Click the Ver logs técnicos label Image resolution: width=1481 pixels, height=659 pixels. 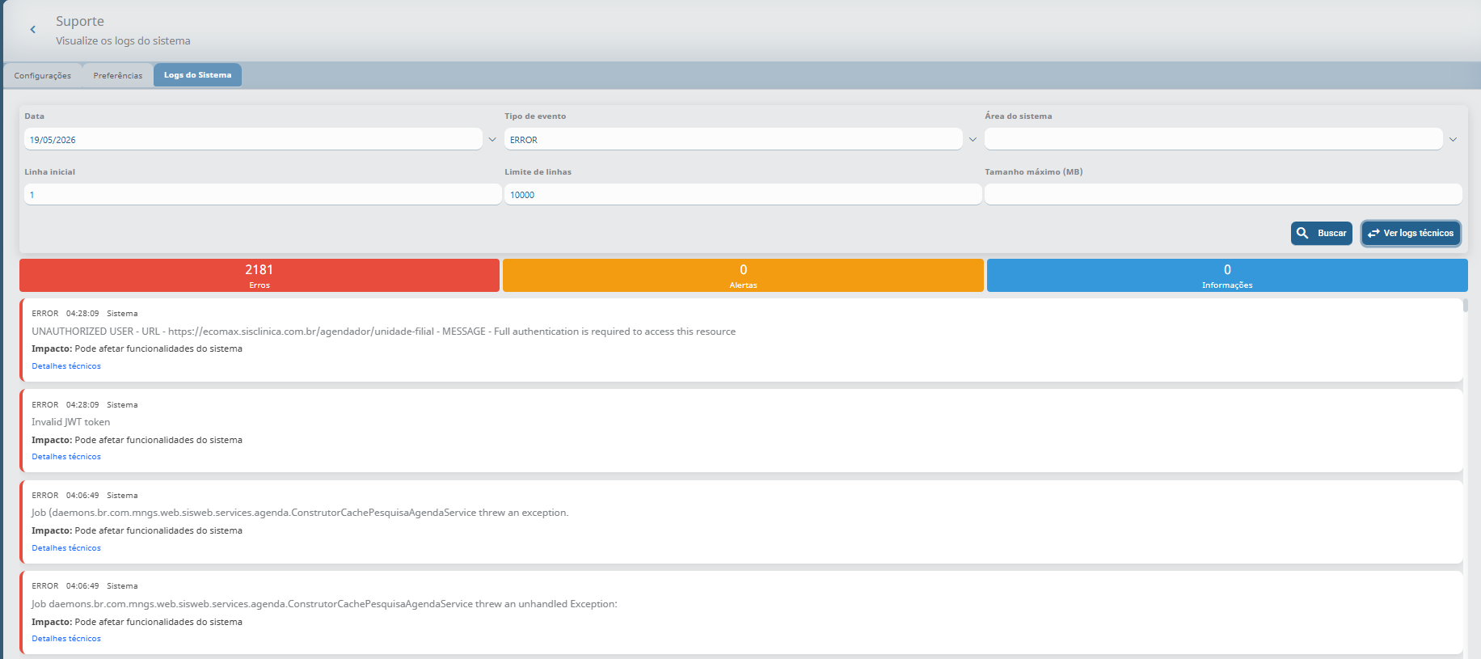[x=1418, y=233]
